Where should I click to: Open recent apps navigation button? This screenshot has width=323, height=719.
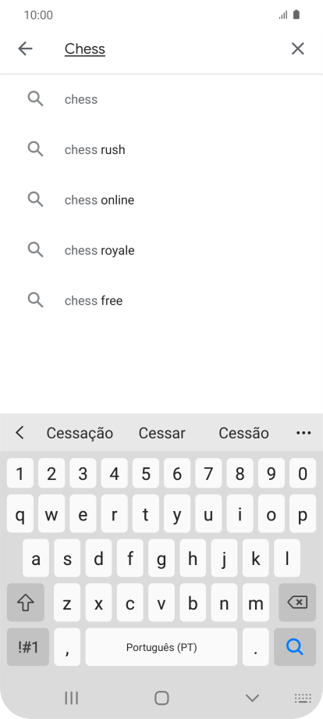pos(71,698)
